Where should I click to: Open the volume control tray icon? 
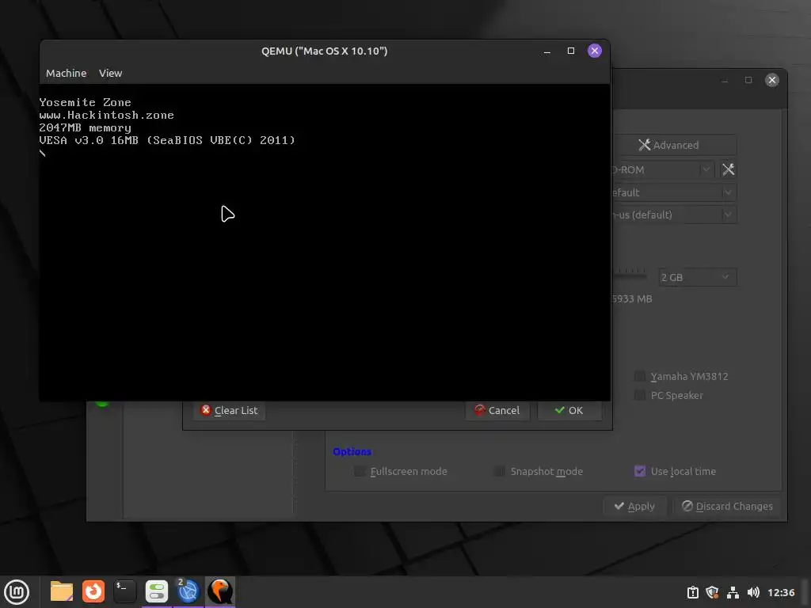pyautogui.click(x=753, y=592)
